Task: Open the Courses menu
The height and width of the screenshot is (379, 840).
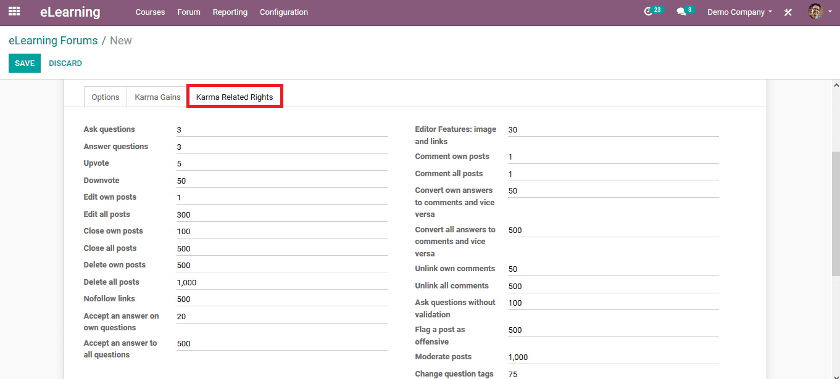Action: click(150, 12)
